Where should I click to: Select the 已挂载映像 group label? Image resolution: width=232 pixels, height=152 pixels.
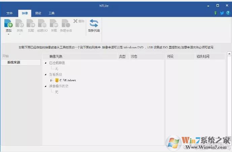[x=57, y=63]
